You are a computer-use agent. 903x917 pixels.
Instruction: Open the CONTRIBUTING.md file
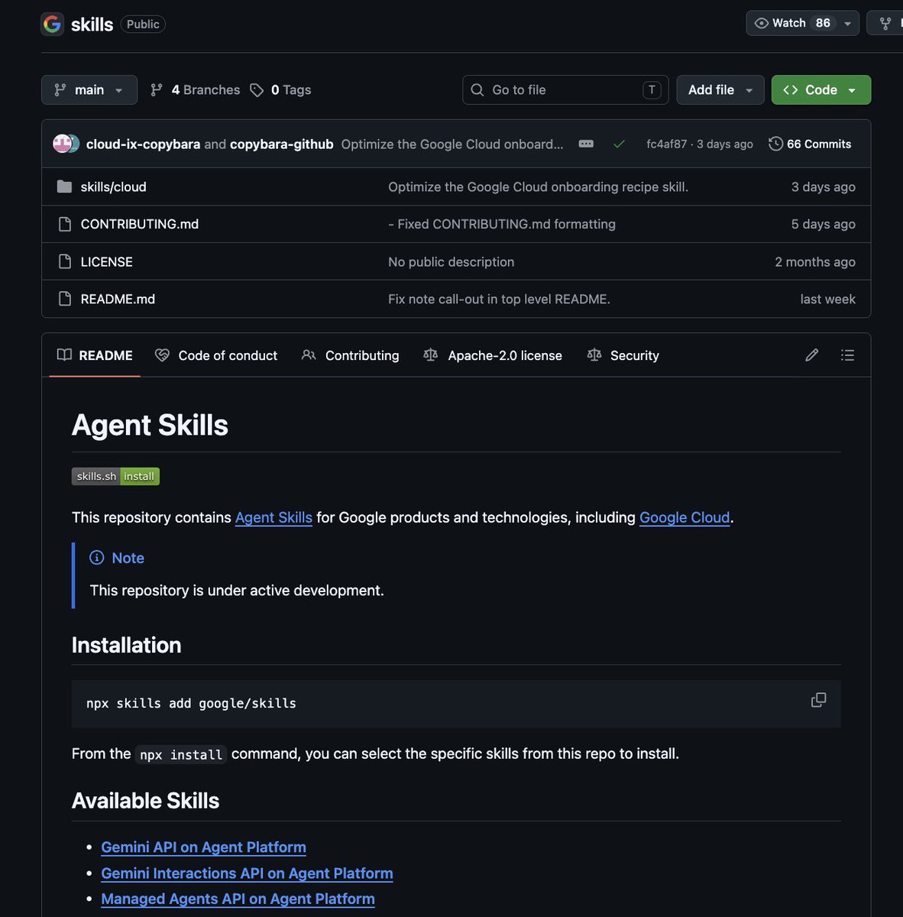click(x=140, y=224)
